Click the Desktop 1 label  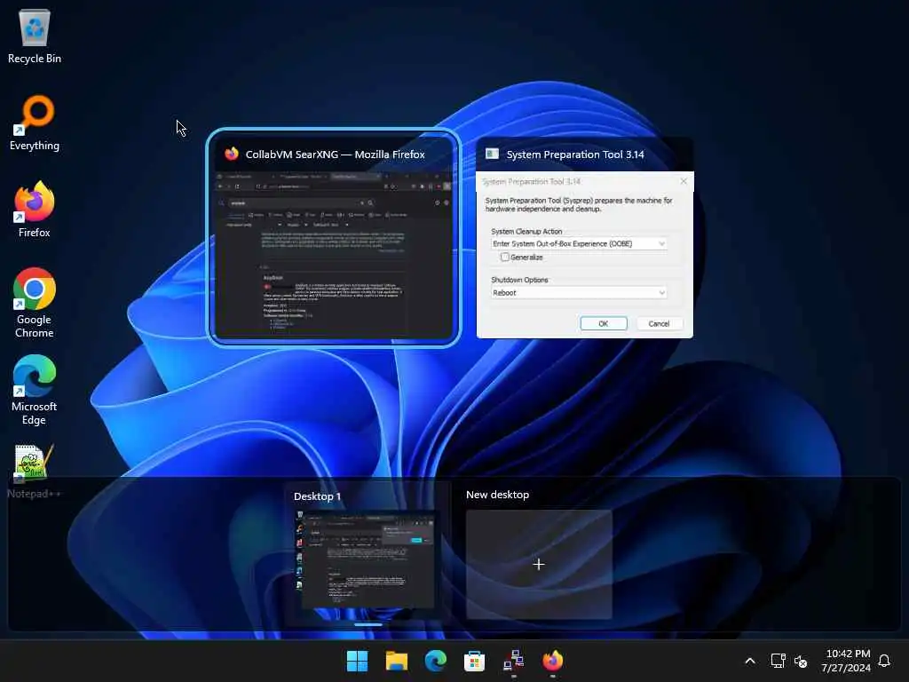[x=317, y=496]
